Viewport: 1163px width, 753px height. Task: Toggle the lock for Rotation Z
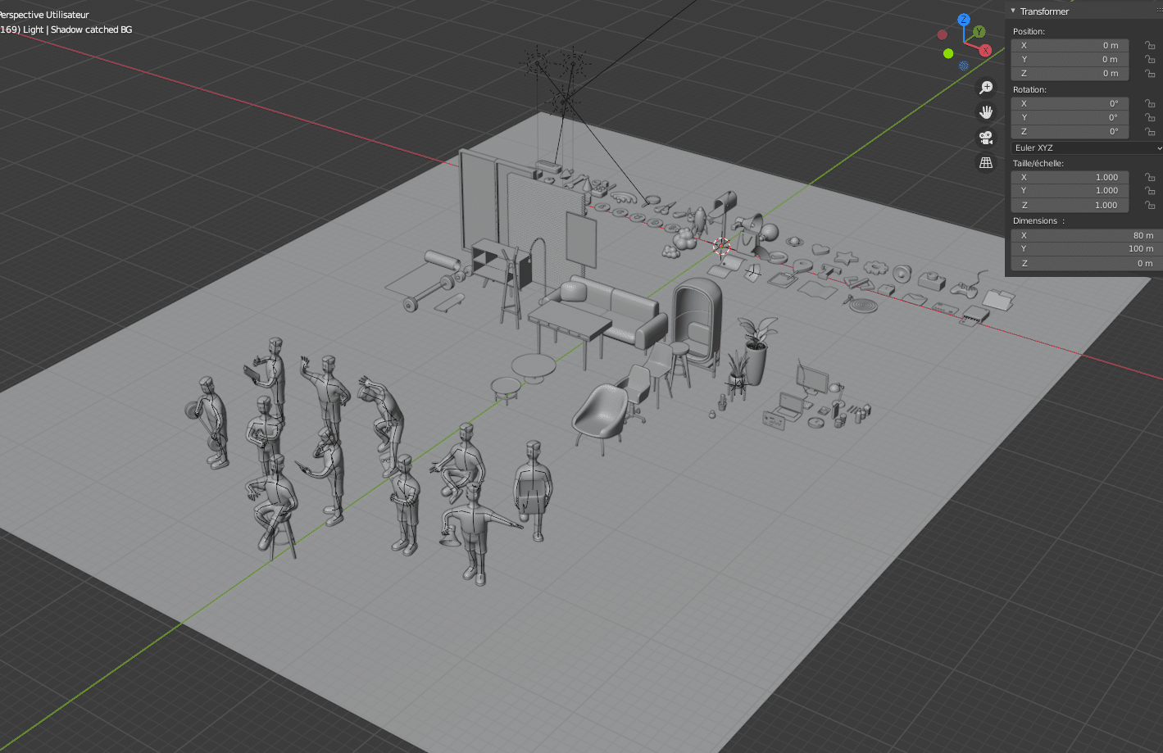point(1150,132)
